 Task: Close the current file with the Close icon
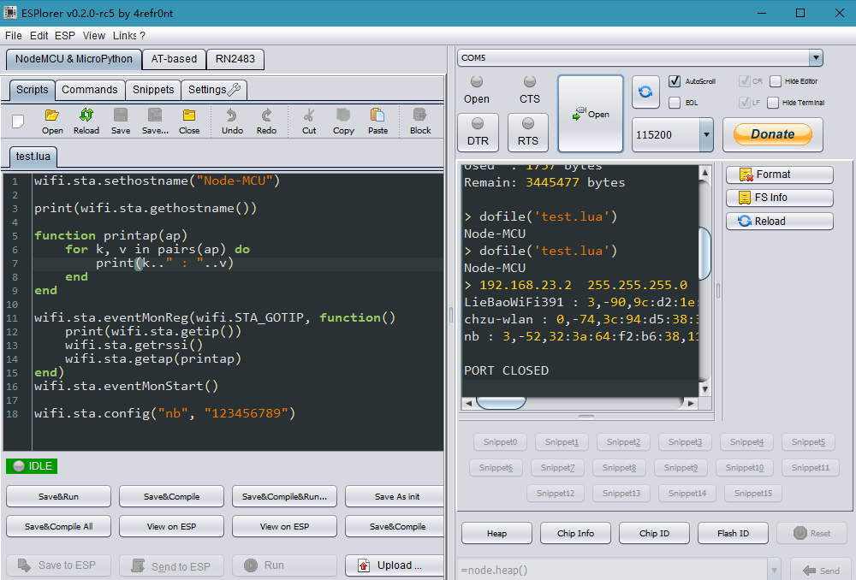pos(189,121)
